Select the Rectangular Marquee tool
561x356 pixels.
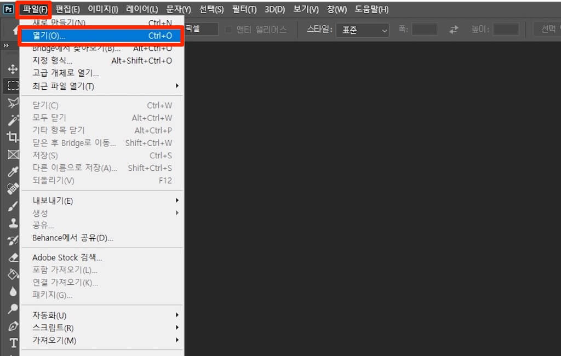pos(13,85)
